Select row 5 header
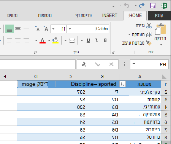The height and width of the screenshot is (144, 171). (166, 115)
